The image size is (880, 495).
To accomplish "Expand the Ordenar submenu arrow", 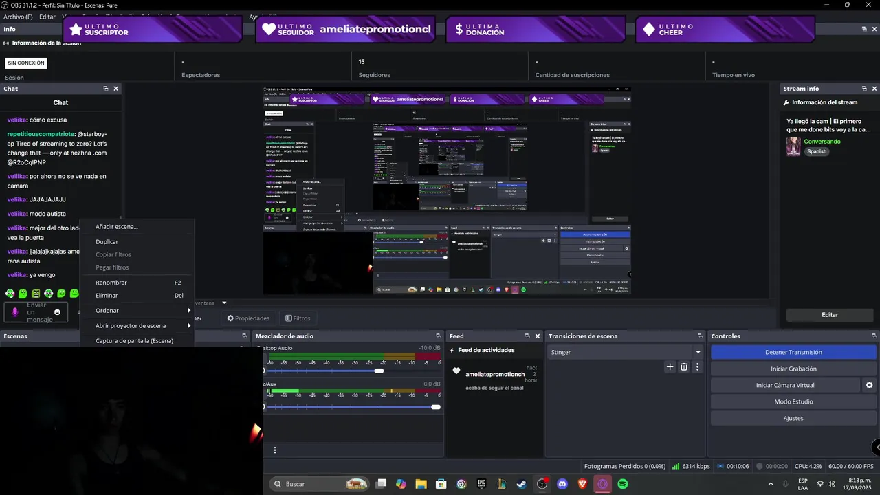I will click(189, 311).
